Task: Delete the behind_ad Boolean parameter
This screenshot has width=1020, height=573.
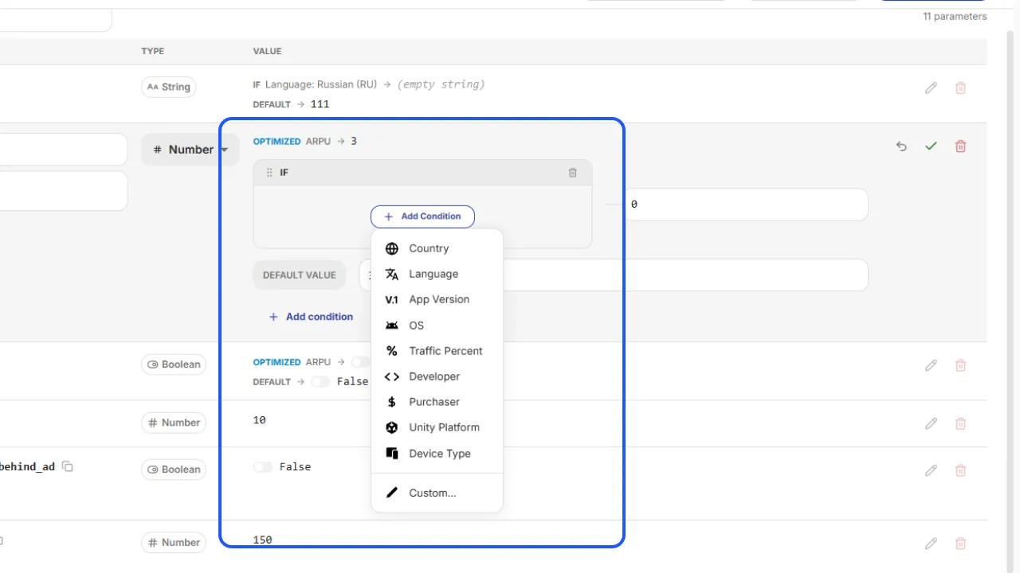Action: pyautogui.click(x=961, y=470)
